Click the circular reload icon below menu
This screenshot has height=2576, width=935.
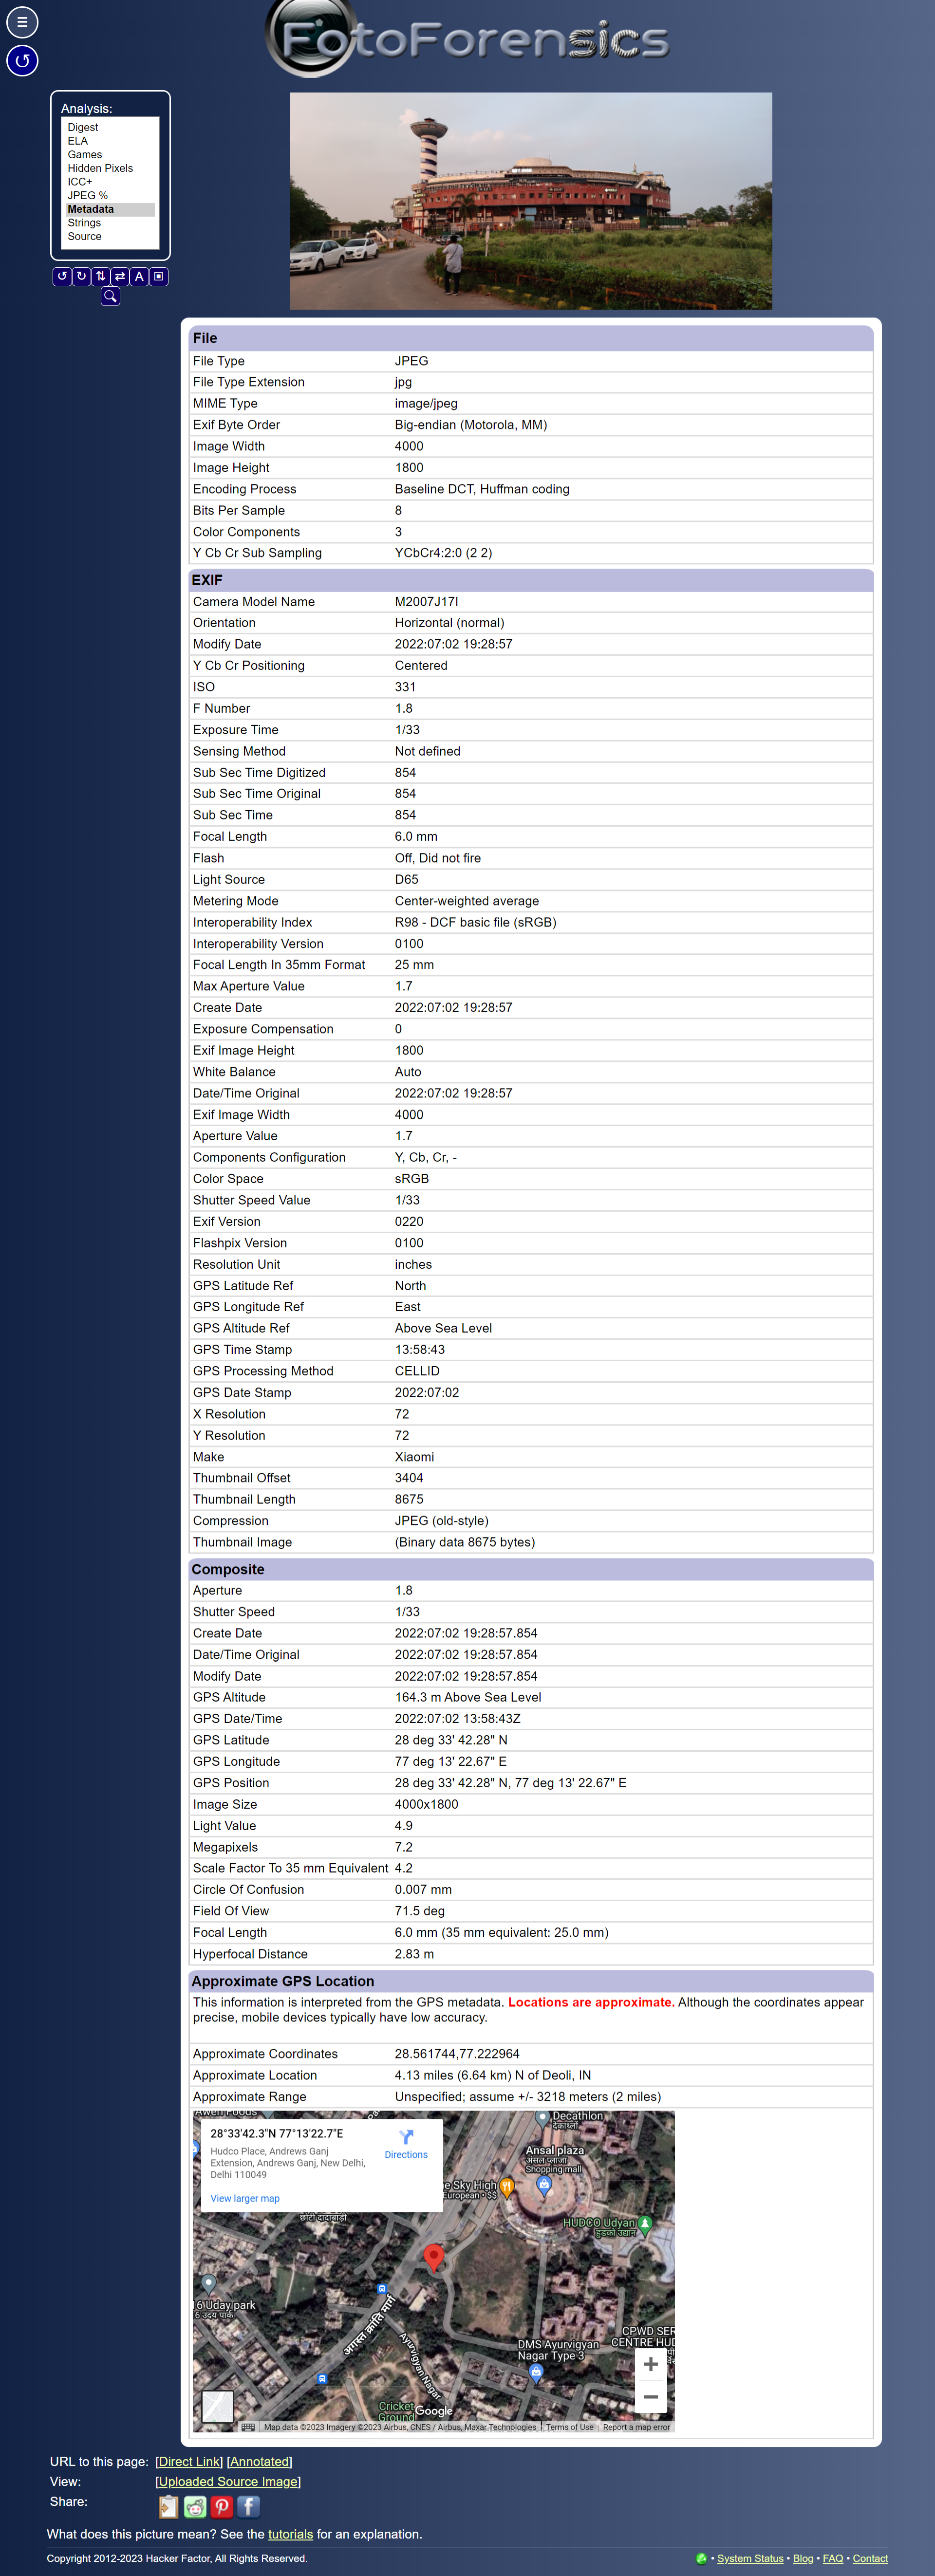click(x=22, y=61)
